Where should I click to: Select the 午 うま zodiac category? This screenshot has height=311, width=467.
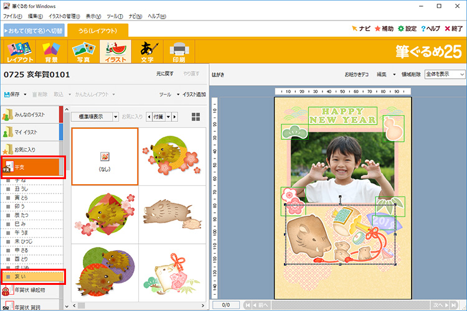(22, 233)
